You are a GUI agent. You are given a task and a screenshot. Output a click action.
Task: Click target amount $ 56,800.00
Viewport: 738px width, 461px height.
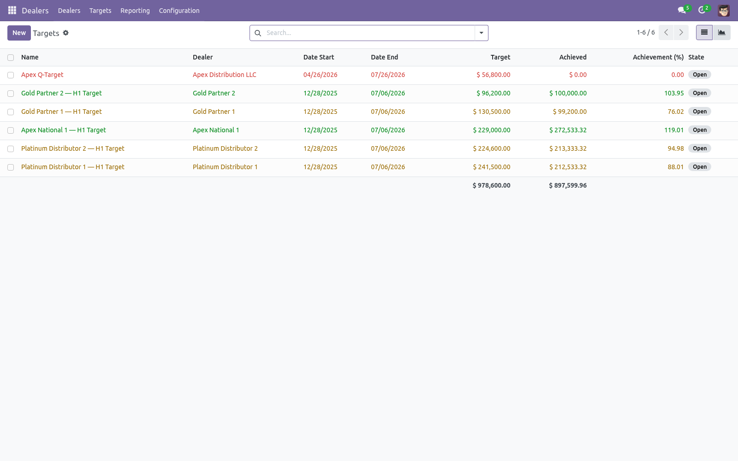click(x=494, y=75)
